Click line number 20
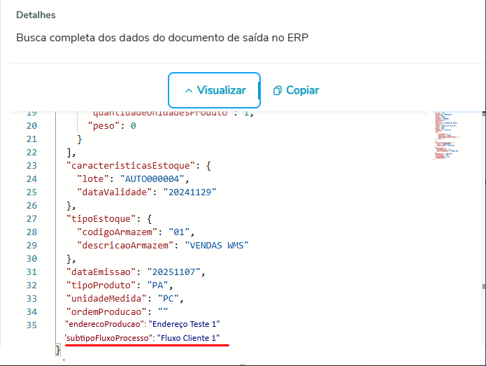The height and width of the screenshot is (366, 486). point(31,126)
